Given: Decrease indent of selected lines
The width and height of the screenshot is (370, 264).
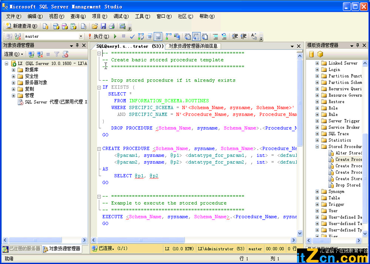Looking at the screenshot, I should [x=234, y=36].
